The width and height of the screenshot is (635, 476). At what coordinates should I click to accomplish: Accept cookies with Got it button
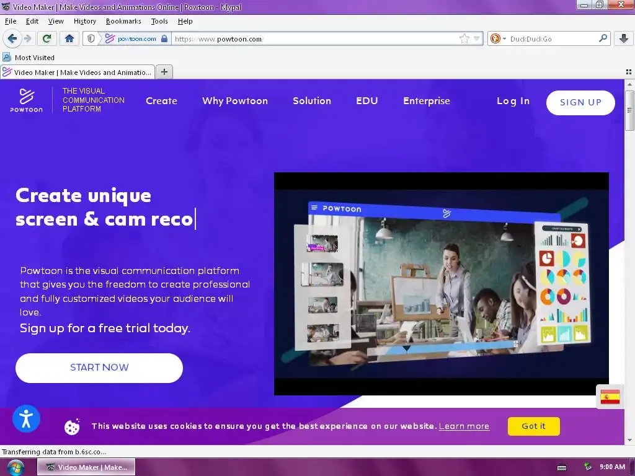pos(533,426)
